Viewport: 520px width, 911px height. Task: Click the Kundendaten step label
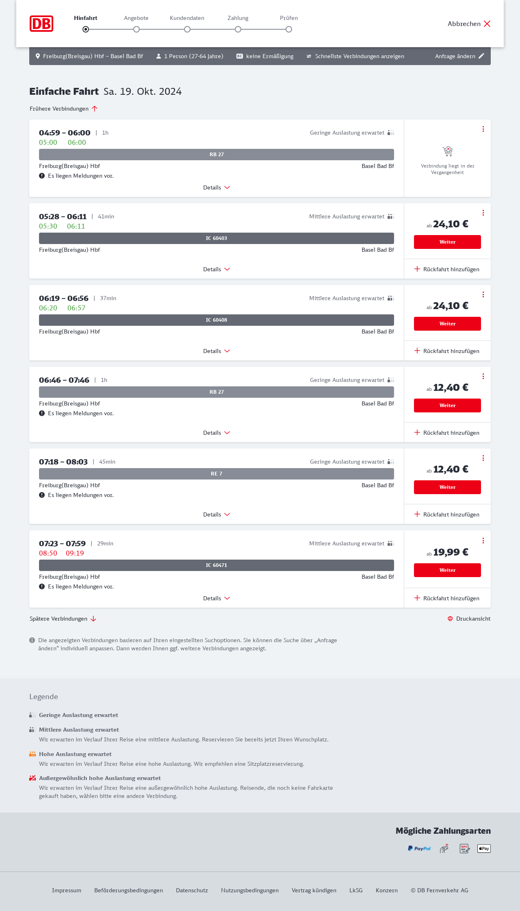tap(187, 18)
